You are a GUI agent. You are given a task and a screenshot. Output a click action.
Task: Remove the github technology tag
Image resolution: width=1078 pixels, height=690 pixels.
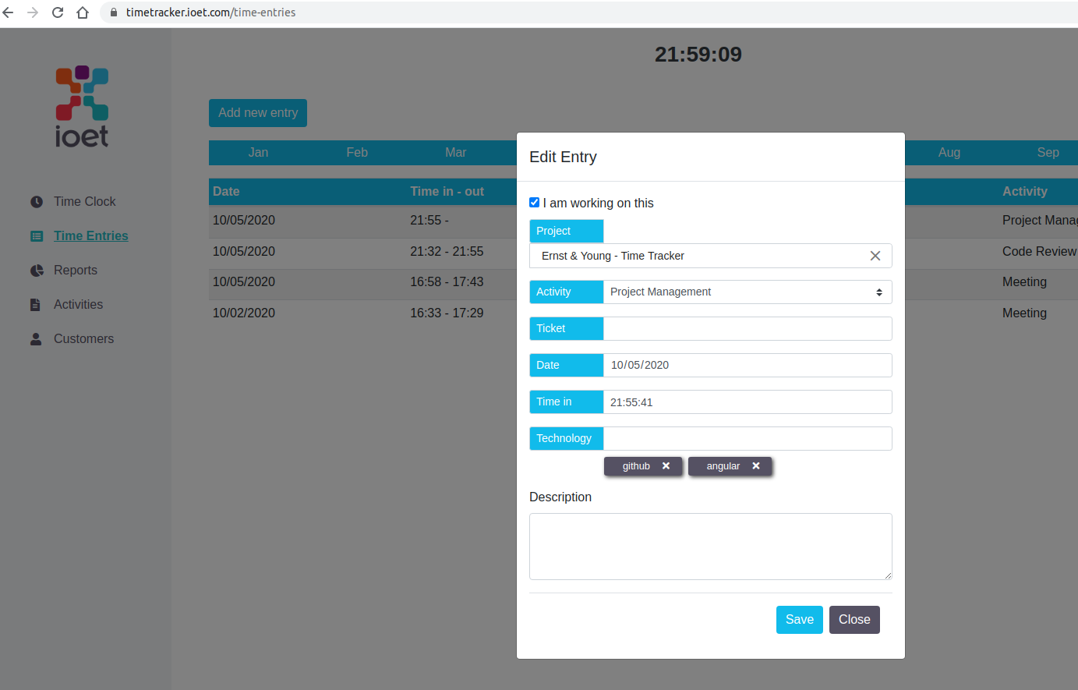(x=666, y=466)
